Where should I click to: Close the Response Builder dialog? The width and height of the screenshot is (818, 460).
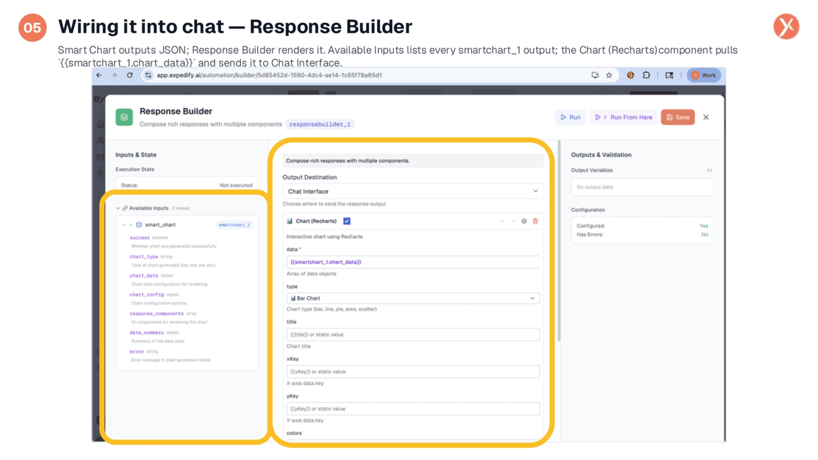click(706, 117)
